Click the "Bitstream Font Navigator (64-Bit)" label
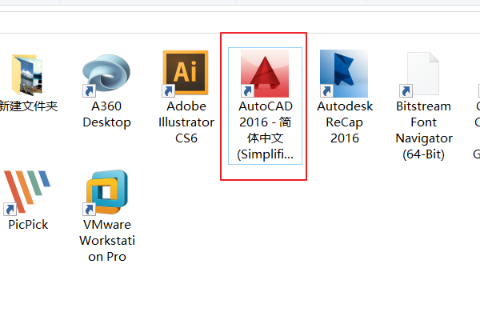480x320 pixels. pyautogui.click(x=424, y=130)
